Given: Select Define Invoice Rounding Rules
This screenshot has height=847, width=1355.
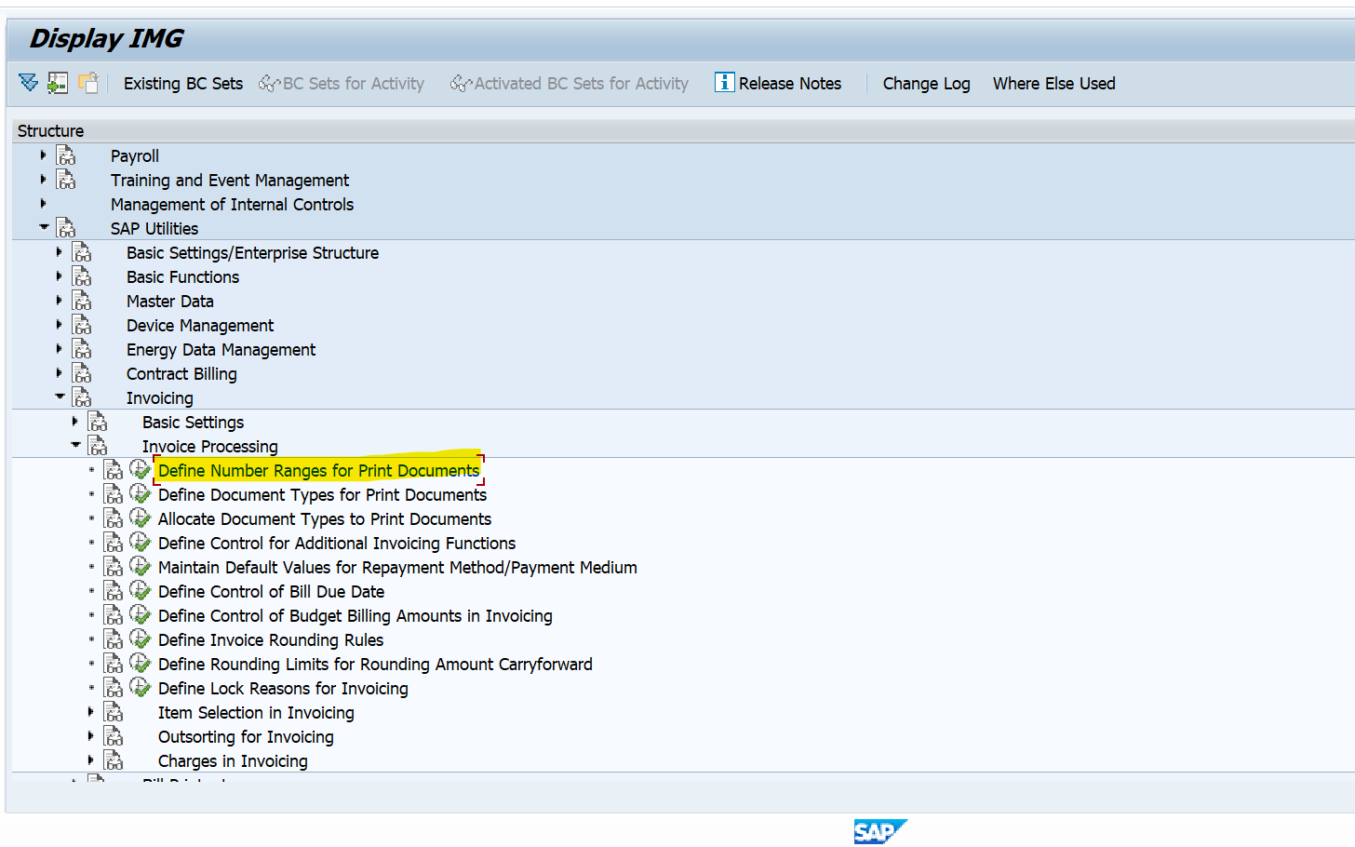Looking at the screenshot, I should coord(271,639).
